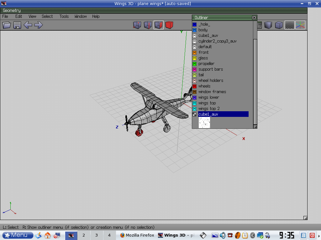This screenshot has width=321, height=240.
Task: Open the Tools menu
Action: (x=64, y=16)
